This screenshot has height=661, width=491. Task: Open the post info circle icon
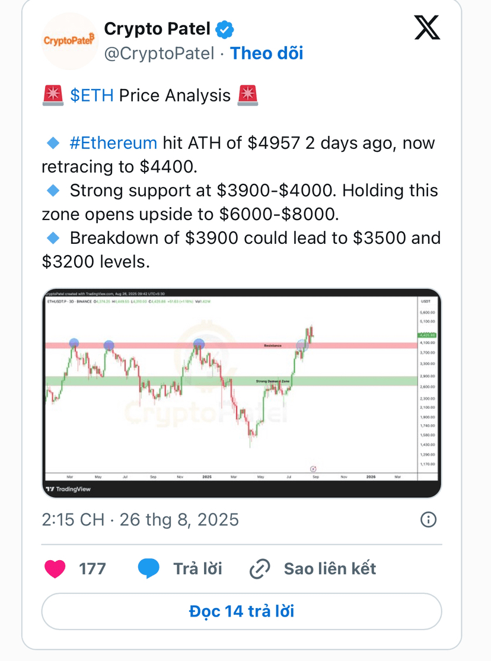(428, 519)
